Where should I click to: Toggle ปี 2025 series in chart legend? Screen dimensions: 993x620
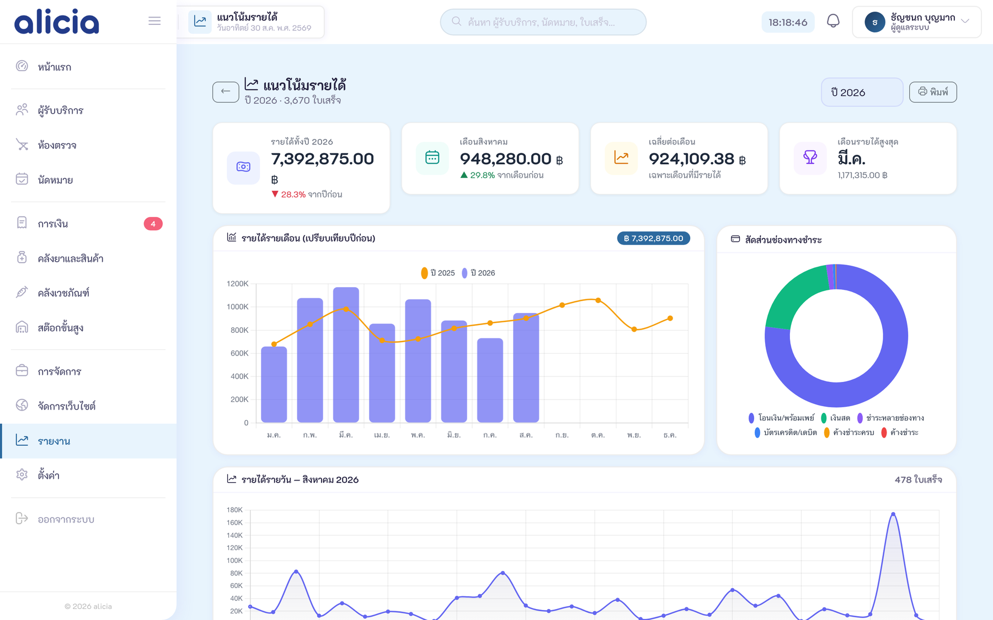[x=438, y=273]
